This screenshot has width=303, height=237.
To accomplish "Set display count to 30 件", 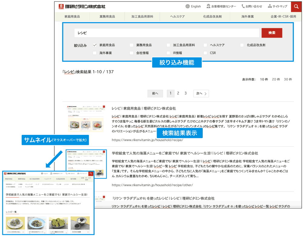I will [x=288, y=79].
